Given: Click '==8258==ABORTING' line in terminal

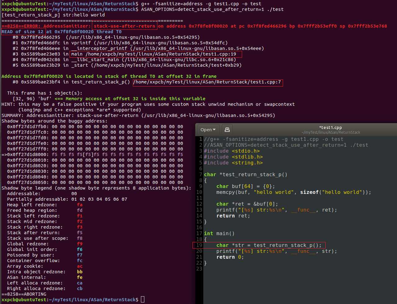Looking at the screenshot, I should click(24, 294).
